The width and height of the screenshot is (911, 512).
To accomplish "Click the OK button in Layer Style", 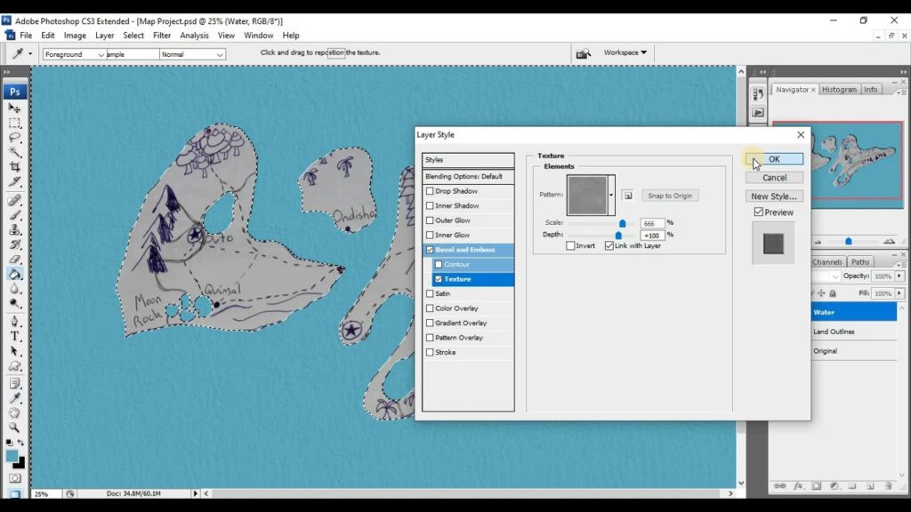I will pos(773,158).
